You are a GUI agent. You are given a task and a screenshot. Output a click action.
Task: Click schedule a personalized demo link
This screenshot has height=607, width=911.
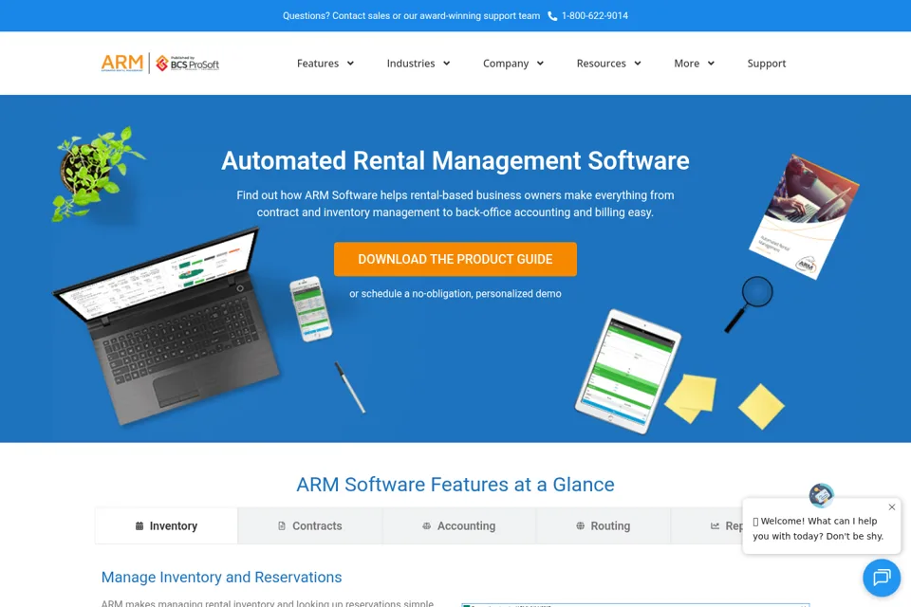click(x=455, y=293)
